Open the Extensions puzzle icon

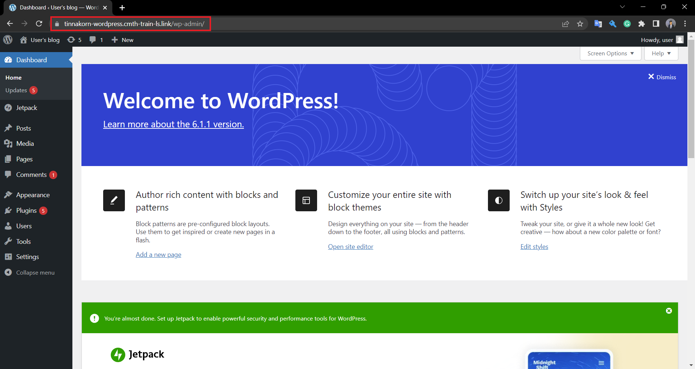(x=641, y=24)
